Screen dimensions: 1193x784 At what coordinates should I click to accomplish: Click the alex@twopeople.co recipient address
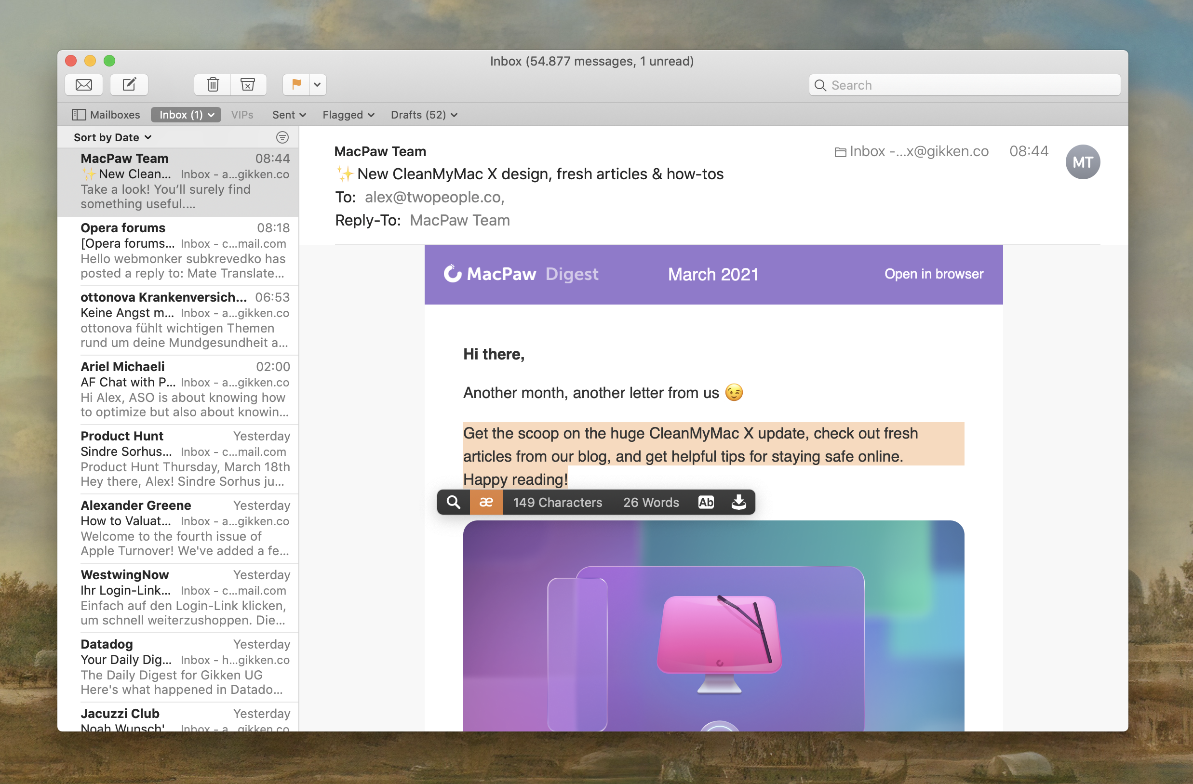click(x=434, y=198)
